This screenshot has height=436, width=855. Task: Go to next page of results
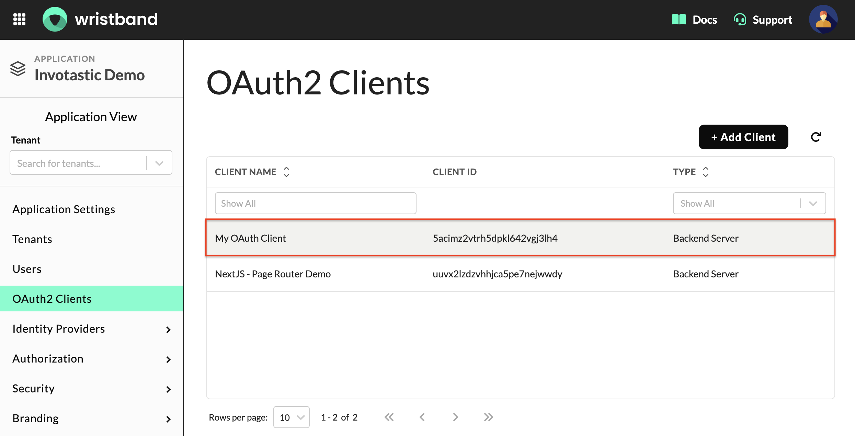coord(455,417)
